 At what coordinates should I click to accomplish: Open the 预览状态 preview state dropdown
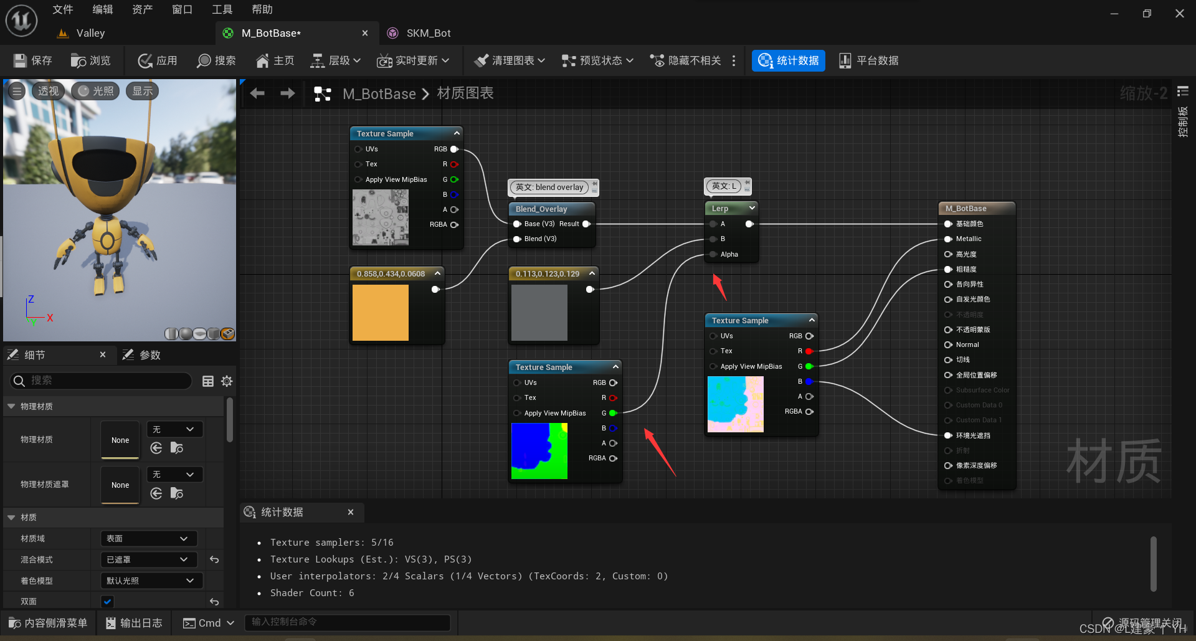tap(598, 60)
